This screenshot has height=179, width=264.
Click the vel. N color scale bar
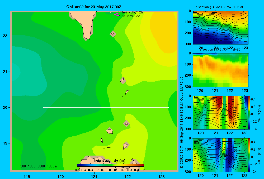click(x=249, y=112)
